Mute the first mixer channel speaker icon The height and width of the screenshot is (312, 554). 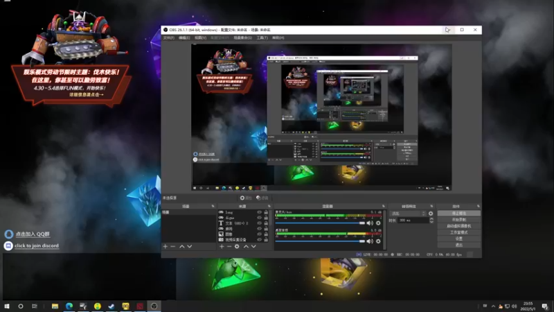click(370, 223)
